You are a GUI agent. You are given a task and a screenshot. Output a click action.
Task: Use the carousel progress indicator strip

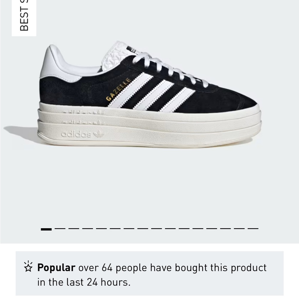[x=149, y=229]
